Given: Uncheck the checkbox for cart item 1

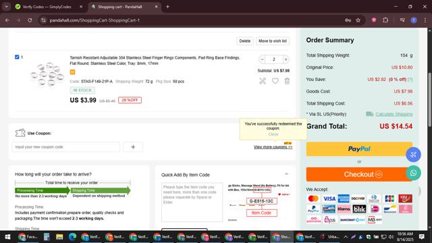Looking at the screenshot, I should coord(17,57).
